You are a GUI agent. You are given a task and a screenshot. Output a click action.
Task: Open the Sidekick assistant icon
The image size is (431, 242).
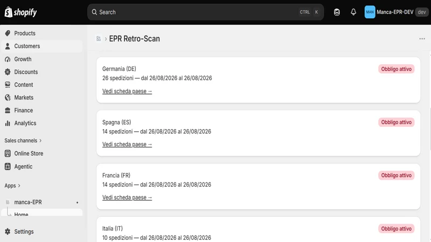click(x=337, y=12)
